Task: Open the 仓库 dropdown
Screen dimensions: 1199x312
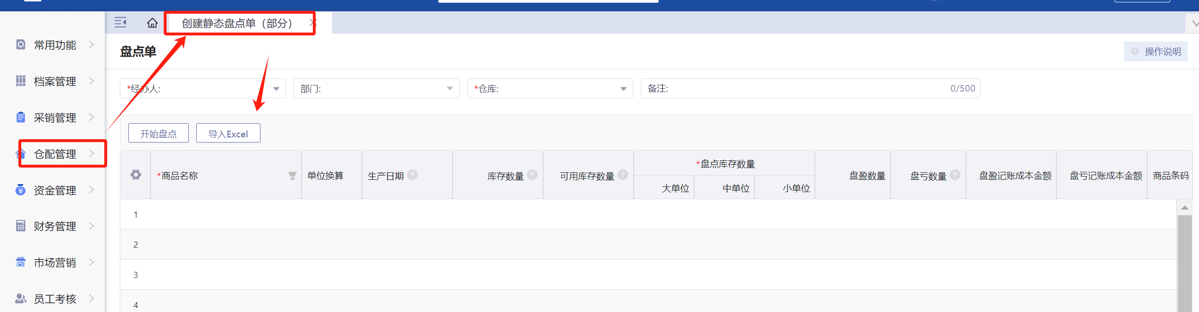Action: [x=623, y=89]
